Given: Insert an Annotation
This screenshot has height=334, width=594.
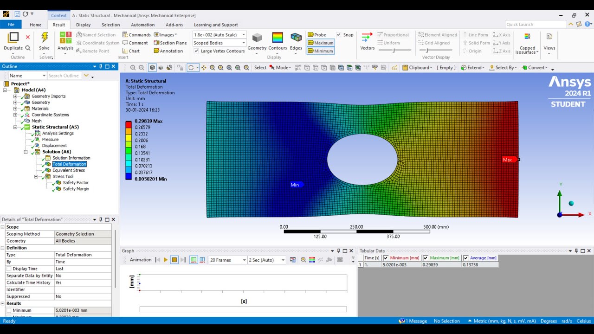Looking at the screenshot, I should 168,51.
